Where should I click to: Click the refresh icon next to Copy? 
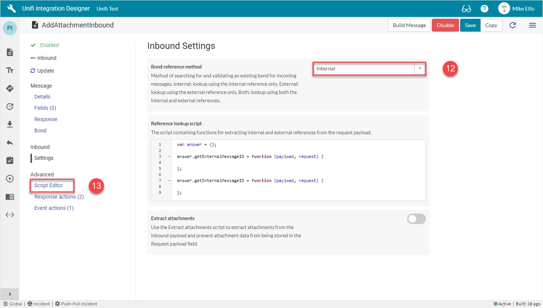tap(512, 25)
